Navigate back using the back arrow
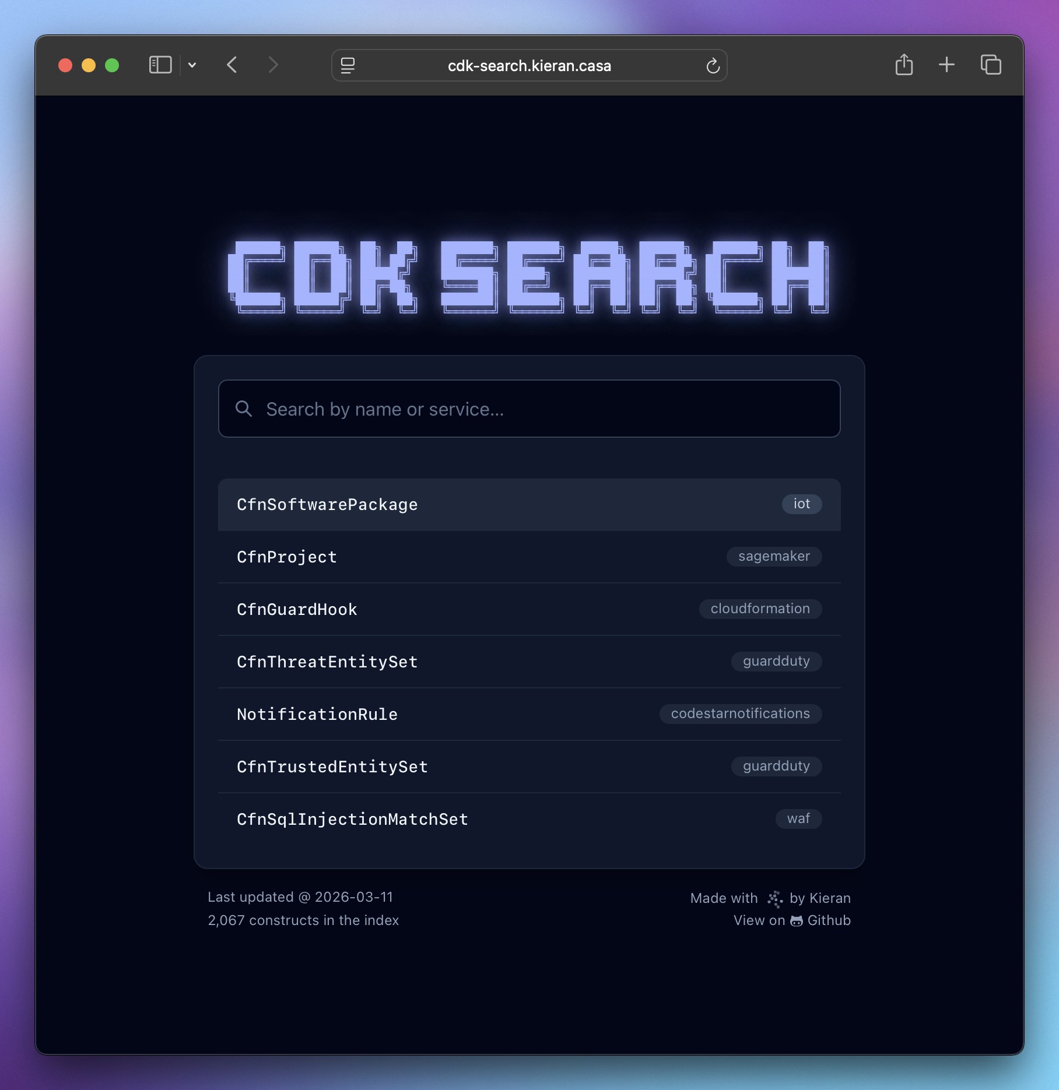The width and height of the screenshot is (1059, 1090). [x=232, y=65]
